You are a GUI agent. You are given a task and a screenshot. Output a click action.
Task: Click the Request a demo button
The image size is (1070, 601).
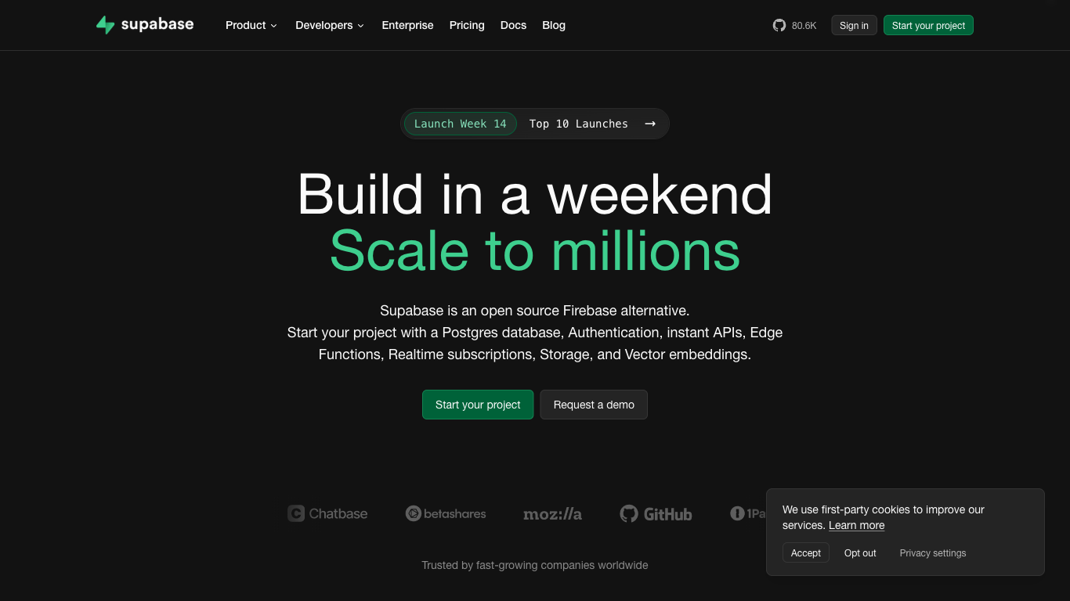594,405
